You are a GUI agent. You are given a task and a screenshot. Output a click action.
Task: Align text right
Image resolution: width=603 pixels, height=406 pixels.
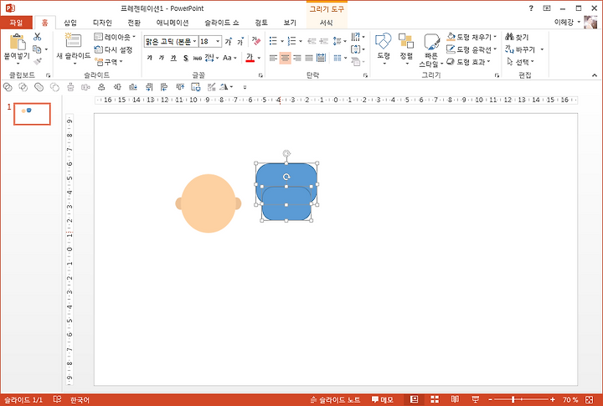(296, 58)
